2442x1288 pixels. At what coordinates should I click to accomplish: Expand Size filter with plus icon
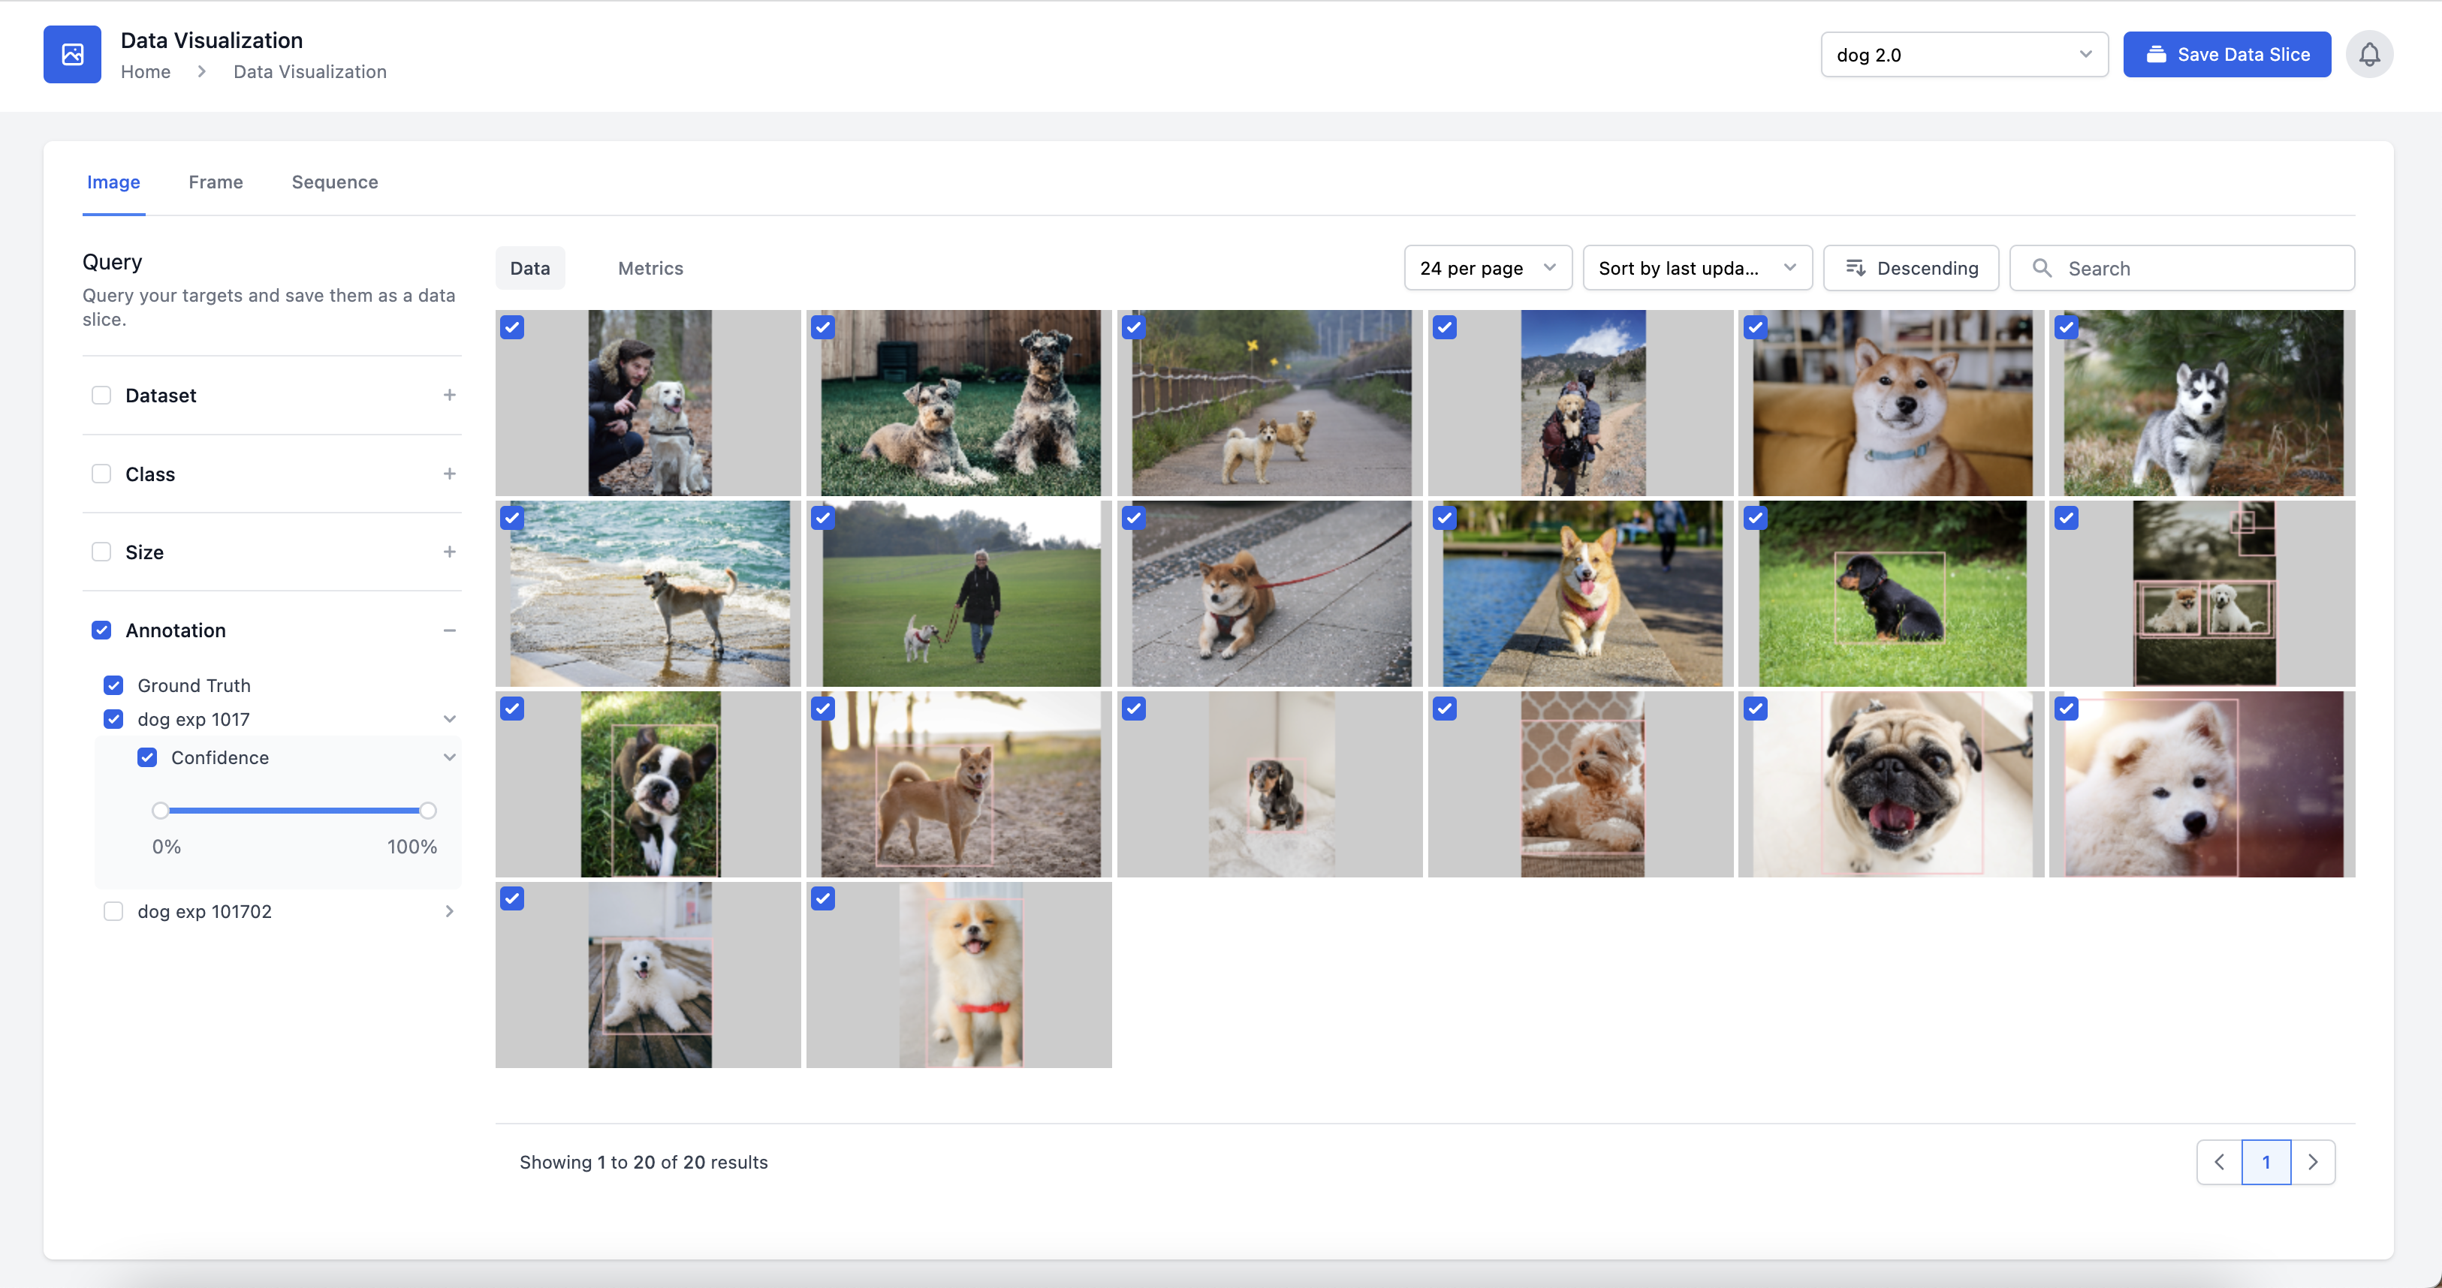[x=449, y=552]
